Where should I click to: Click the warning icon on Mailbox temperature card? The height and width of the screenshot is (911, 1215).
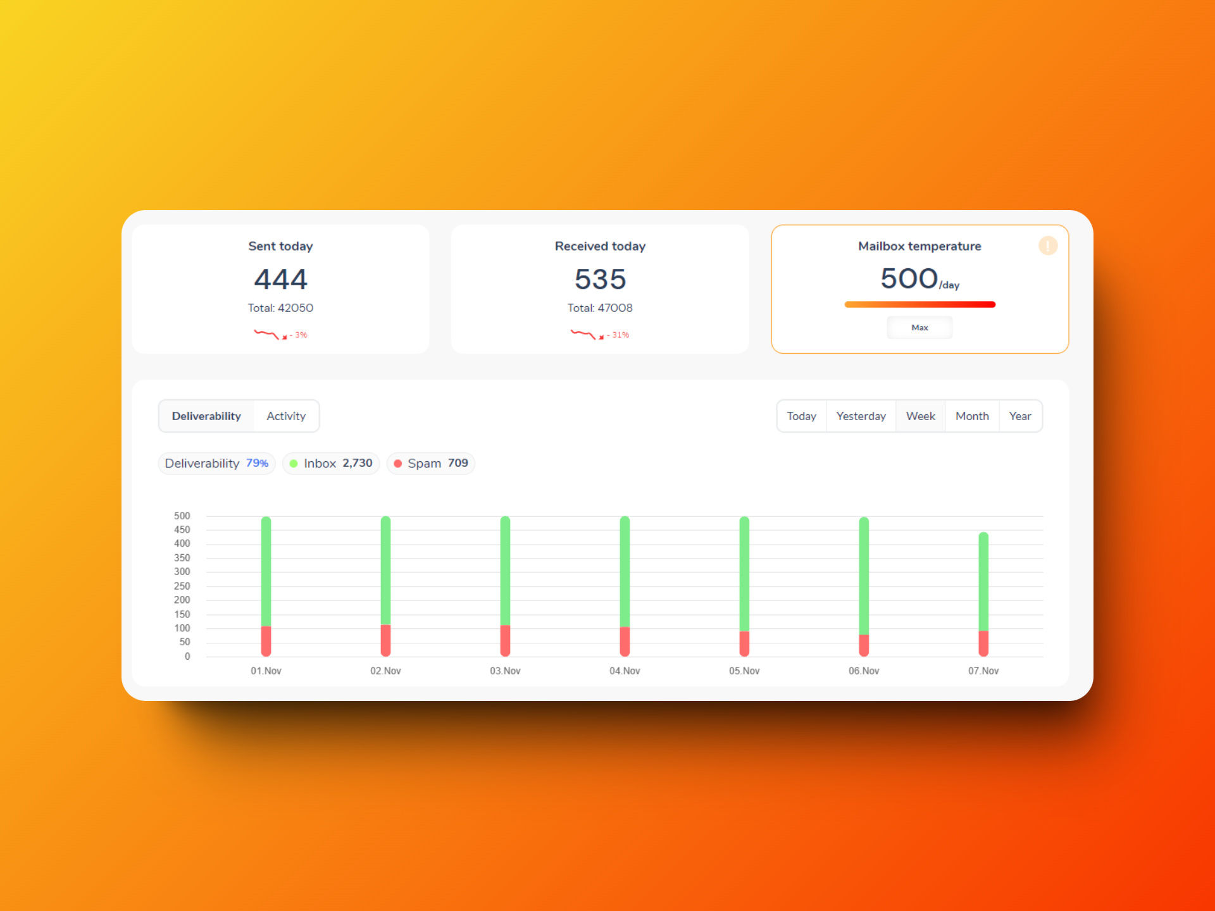(x=1047, y=245)
